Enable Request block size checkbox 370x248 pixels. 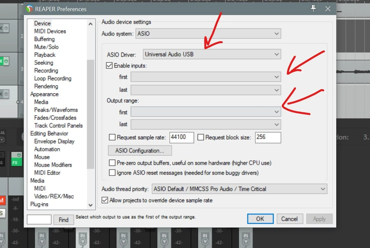click(201, 137)
